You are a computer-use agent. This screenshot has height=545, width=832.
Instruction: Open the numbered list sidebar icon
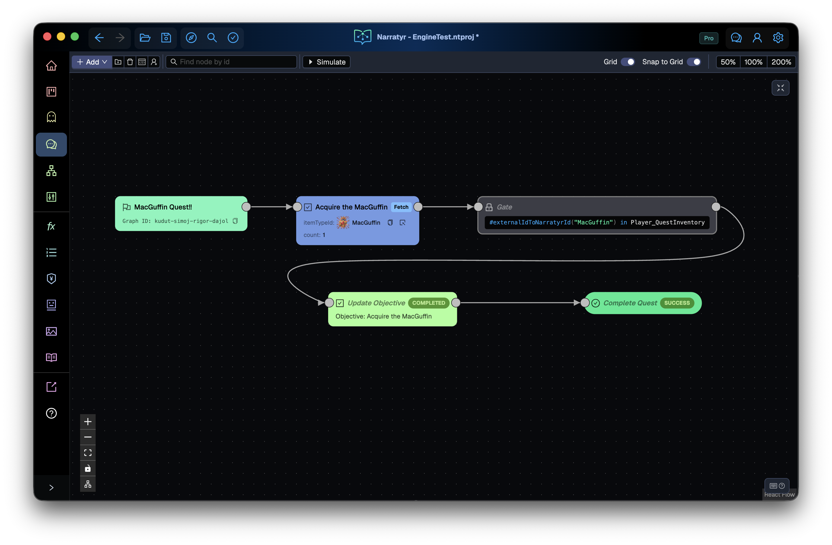[51, 252]
